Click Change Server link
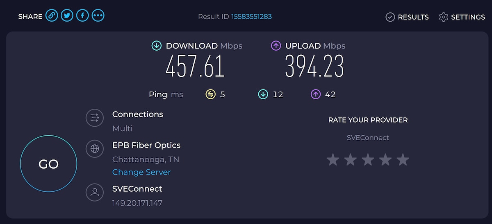The image size is (492, 224). click(x=141, y=172)
